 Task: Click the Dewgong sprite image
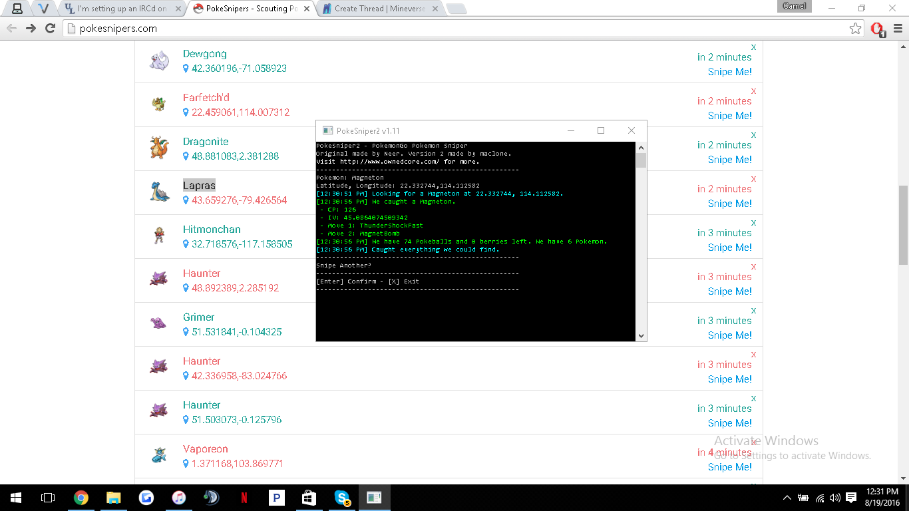[159, 61]
